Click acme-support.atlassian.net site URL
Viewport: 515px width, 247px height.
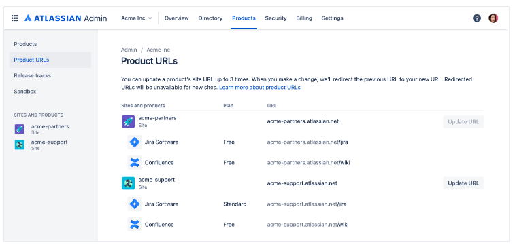302,183
